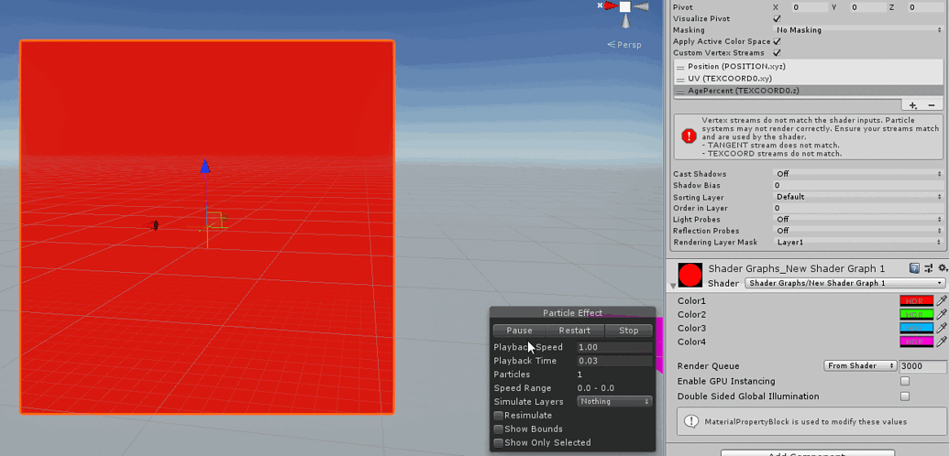Collapse the material section foldout triangle
The width and height of the screenshot is (949, 456).
(x=672, y=286)
